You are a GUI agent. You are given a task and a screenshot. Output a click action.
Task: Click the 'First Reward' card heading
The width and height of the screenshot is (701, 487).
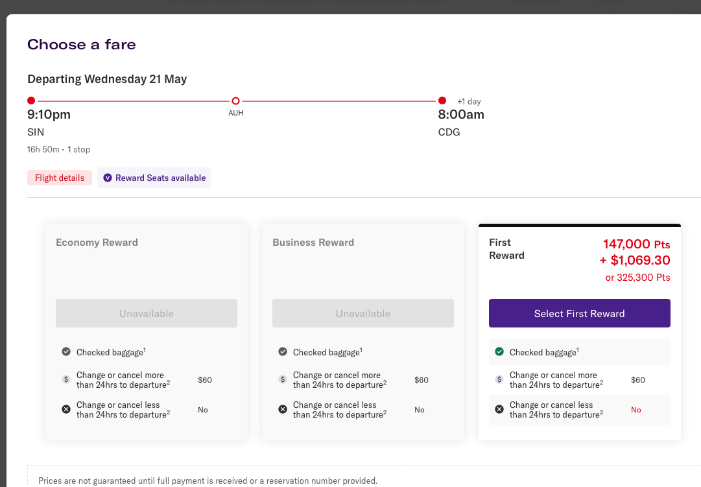click(506, 249)
